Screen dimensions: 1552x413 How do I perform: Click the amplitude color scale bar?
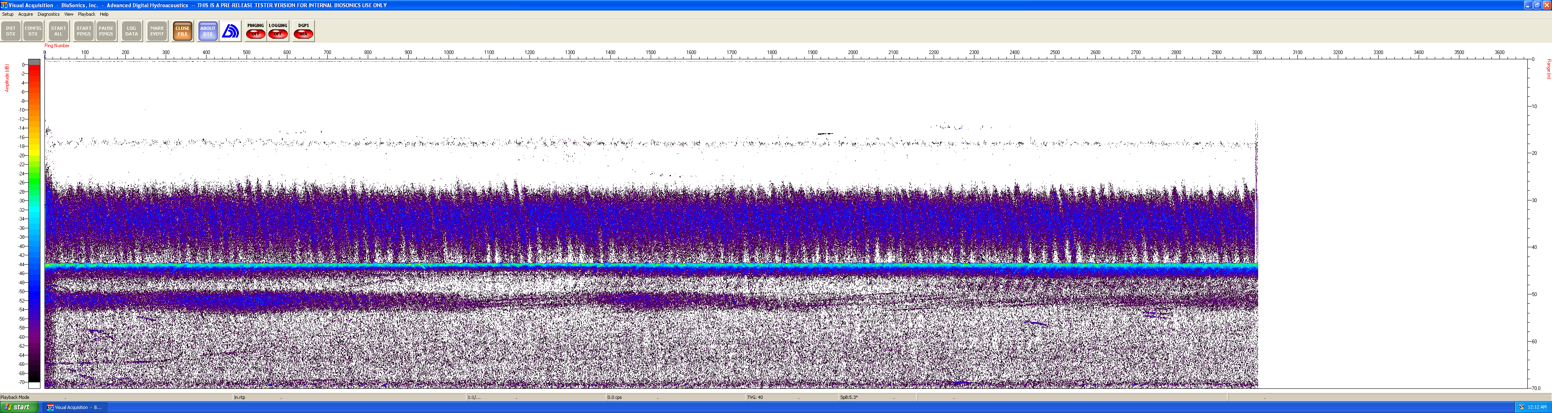[x=34, y=223]
